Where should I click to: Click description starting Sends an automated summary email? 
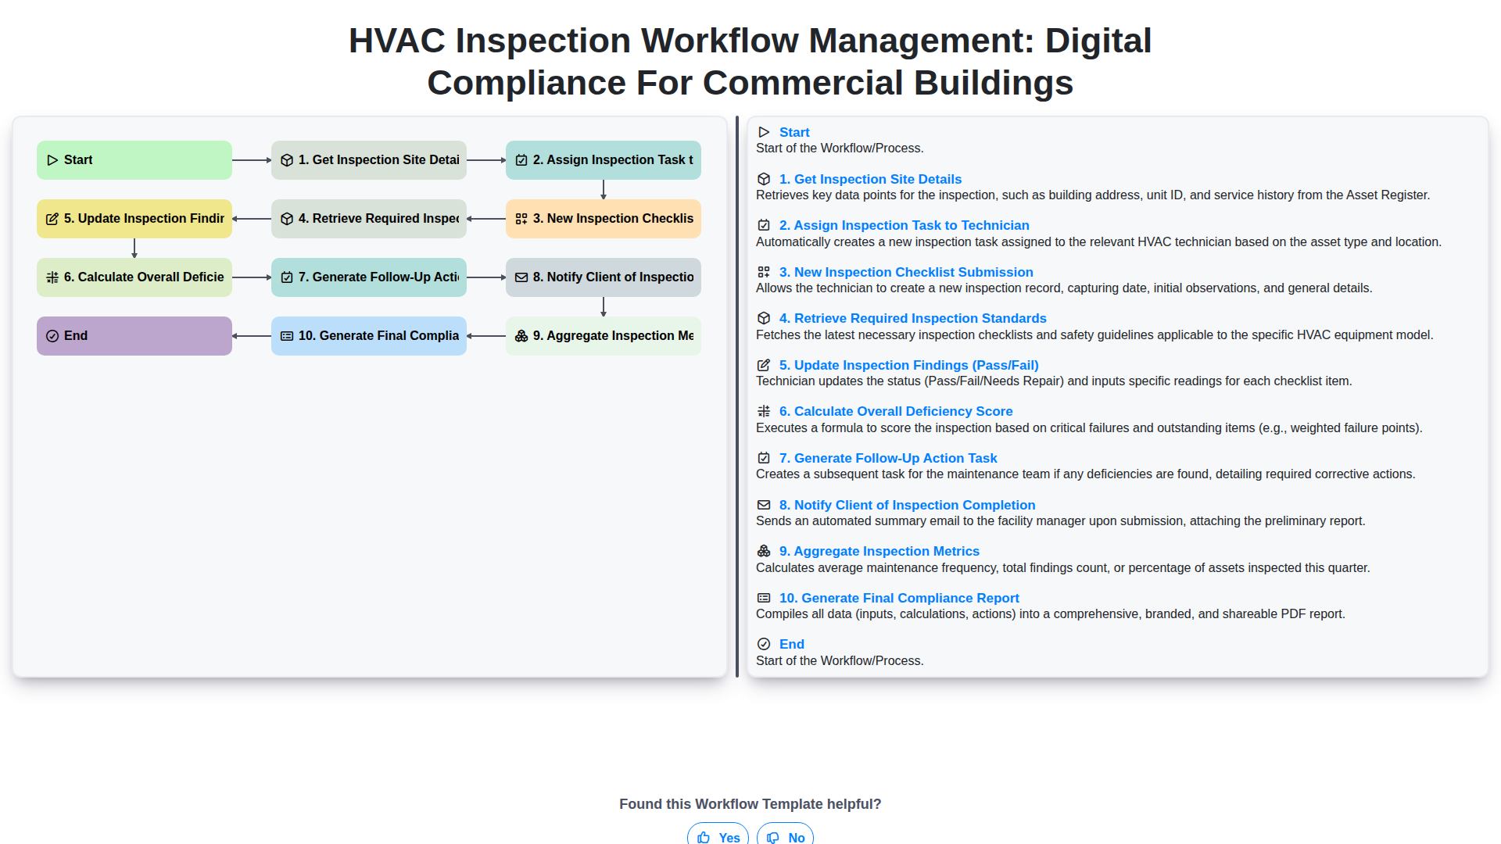coord(1061,521)
